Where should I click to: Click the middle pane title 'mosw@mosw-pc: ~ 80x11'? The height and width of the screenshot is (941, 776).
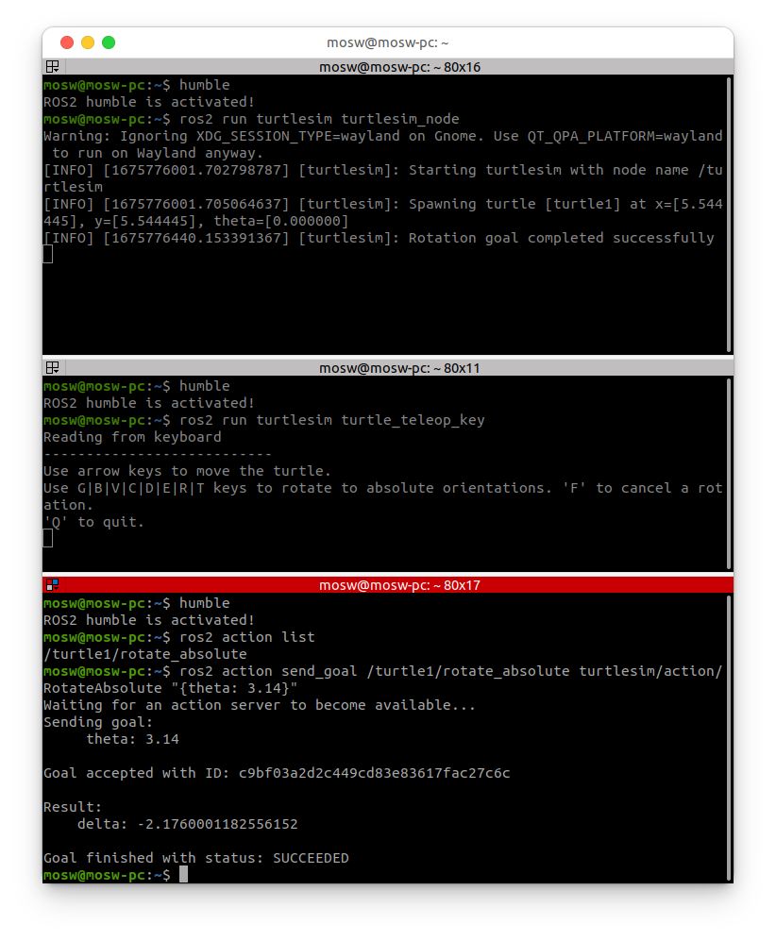pyautogui.click(x=399, y=368)
